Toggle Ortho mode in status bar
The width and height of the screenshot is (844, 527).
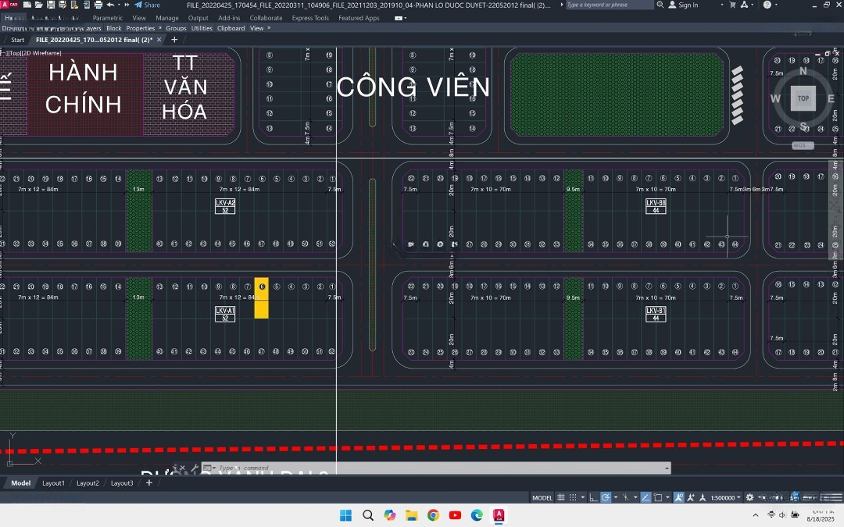[x=594, y=497]
